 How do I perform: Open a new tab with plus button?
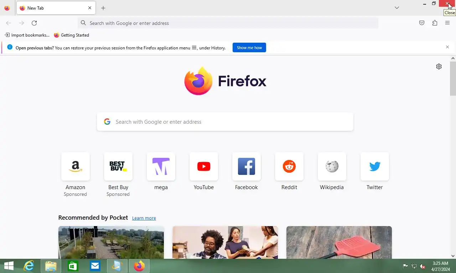tap(103, 8)
